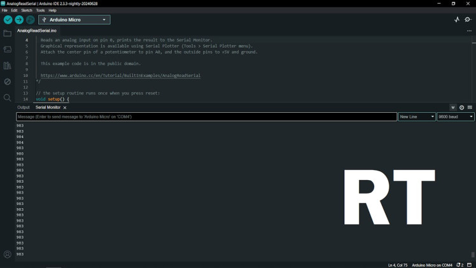The height and width of the screenshot is (268, 476).
Task: Open the Sketch menu
Action: tap(27, 10)
